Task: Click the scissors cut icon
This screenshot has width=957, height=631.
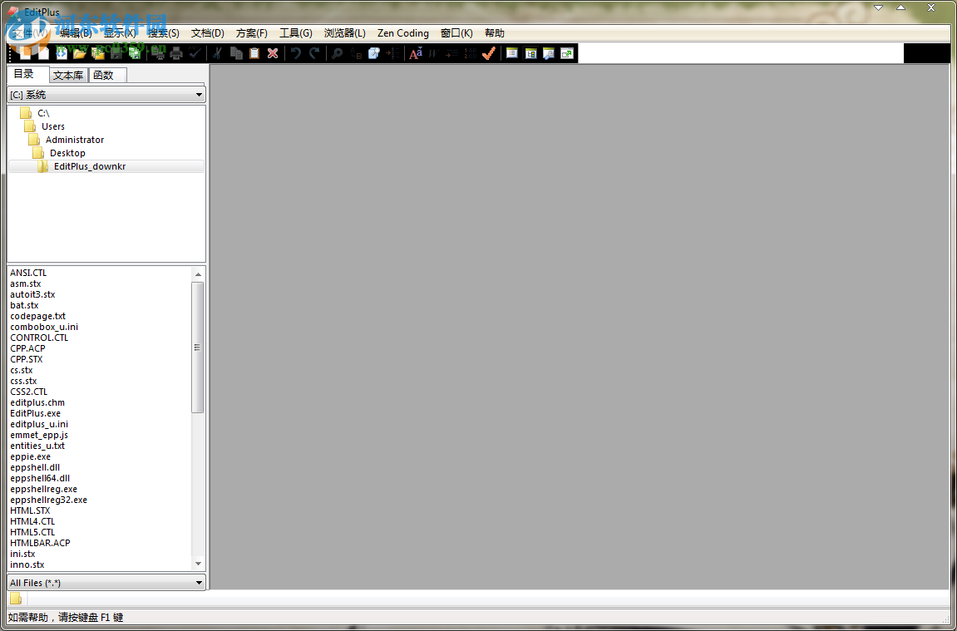Action: [x=217, y=54]
